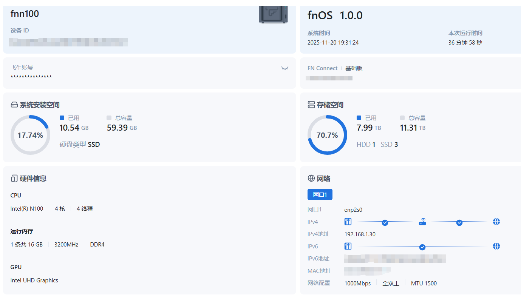Click the MTU 1500 value
The width and height of the screenshot is (521, 302).
424,283
